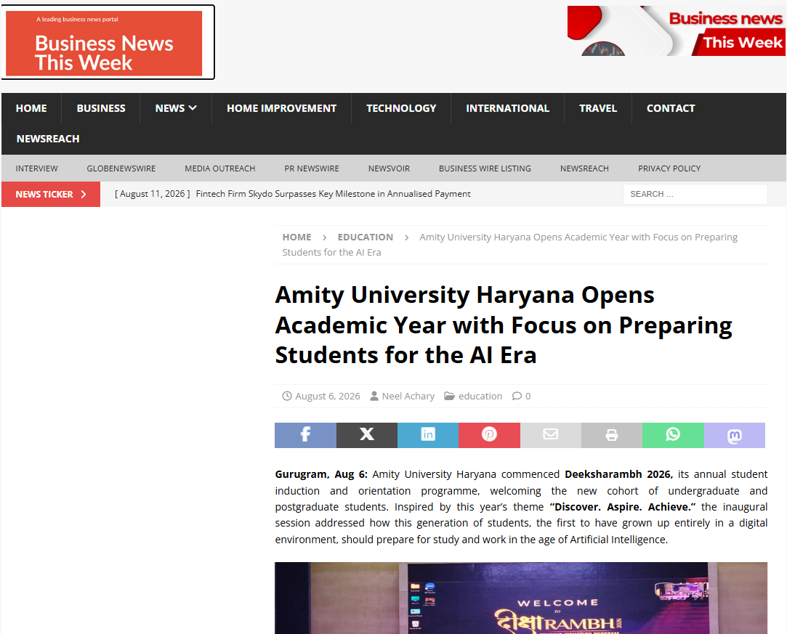Image resolution: width=787 pixels, height=634 pixels.
Task: Expand the News menu dropdown arrow
Action: click(193, 107)
